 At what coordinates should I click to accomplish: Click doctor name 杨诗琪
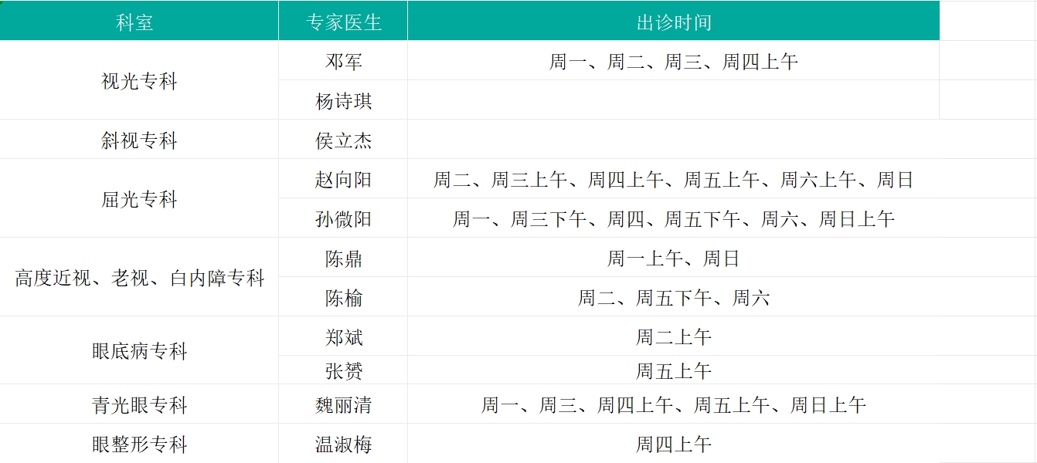tap(343, 100)
